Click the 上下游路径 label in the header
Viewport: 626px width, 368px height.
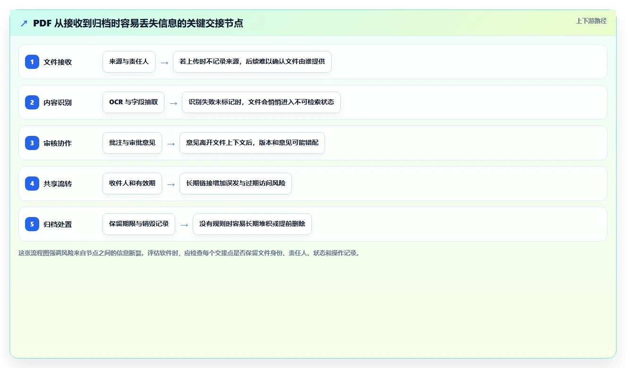(x=591, y=21)
